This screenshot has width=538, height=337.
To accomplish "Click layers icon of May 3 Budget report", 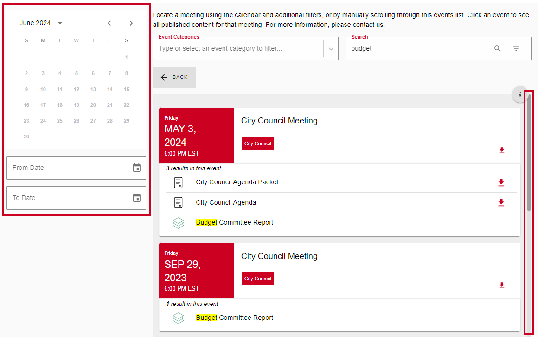I will click(x=179, y=223).
